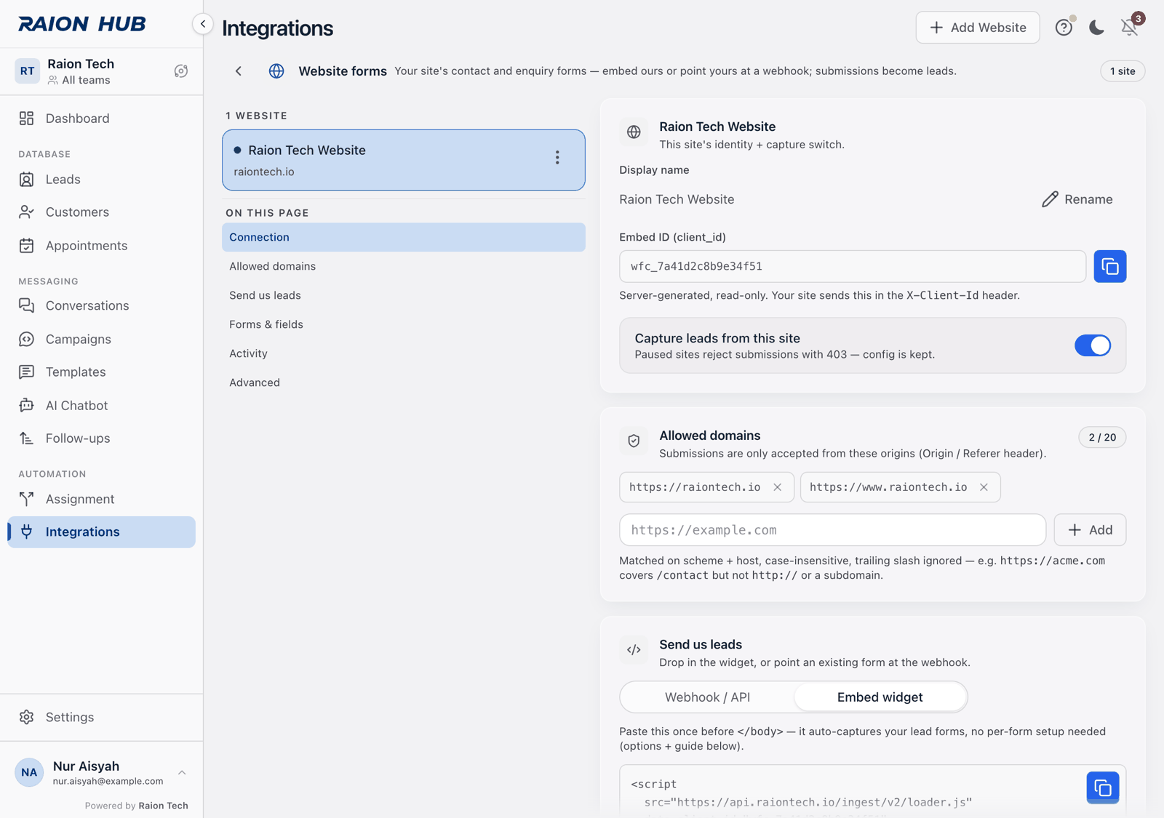Expand the Nur Aisyah user menu chevron
Image resolution: width=1164 pixels, height=818 pixels.
[182, 773]
